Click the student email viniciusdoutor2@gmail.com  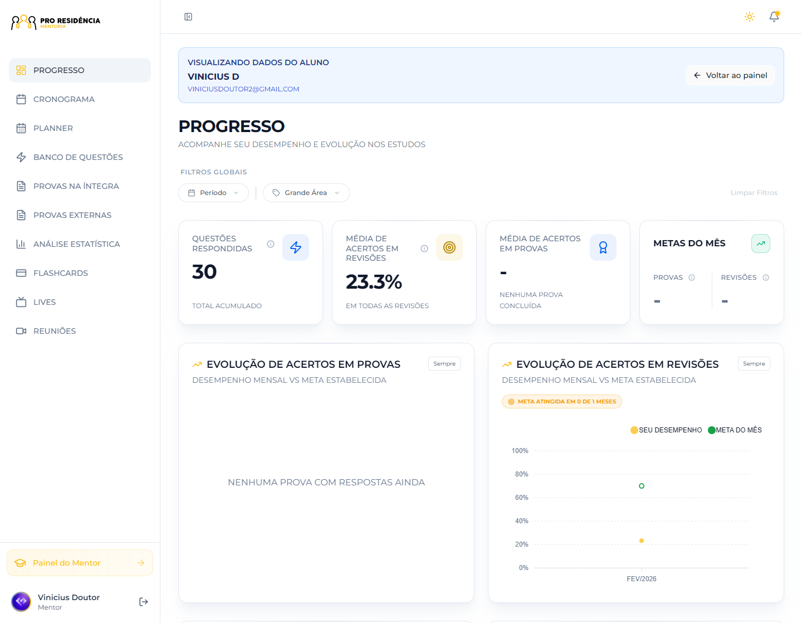tap(243, 89)
